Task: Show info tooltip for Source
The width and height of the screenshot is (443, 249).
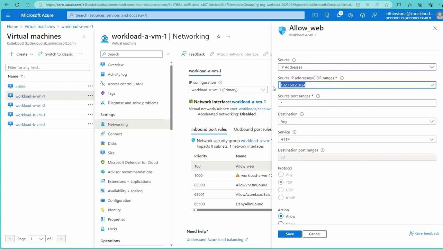Action: pos(294,60)
